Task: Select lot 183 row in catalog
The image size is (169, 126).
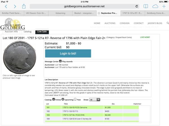Action: [92, 115]
